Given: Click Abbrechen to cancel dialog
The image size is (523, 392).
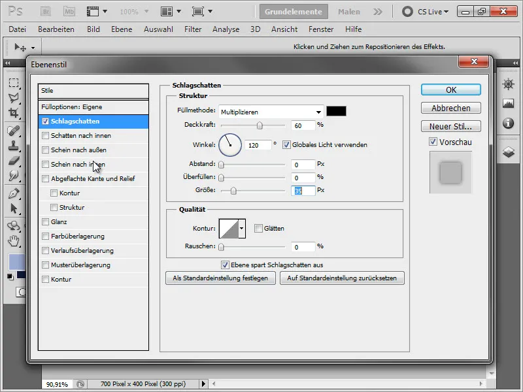Looking at the screenshot, I should (451, 108).
